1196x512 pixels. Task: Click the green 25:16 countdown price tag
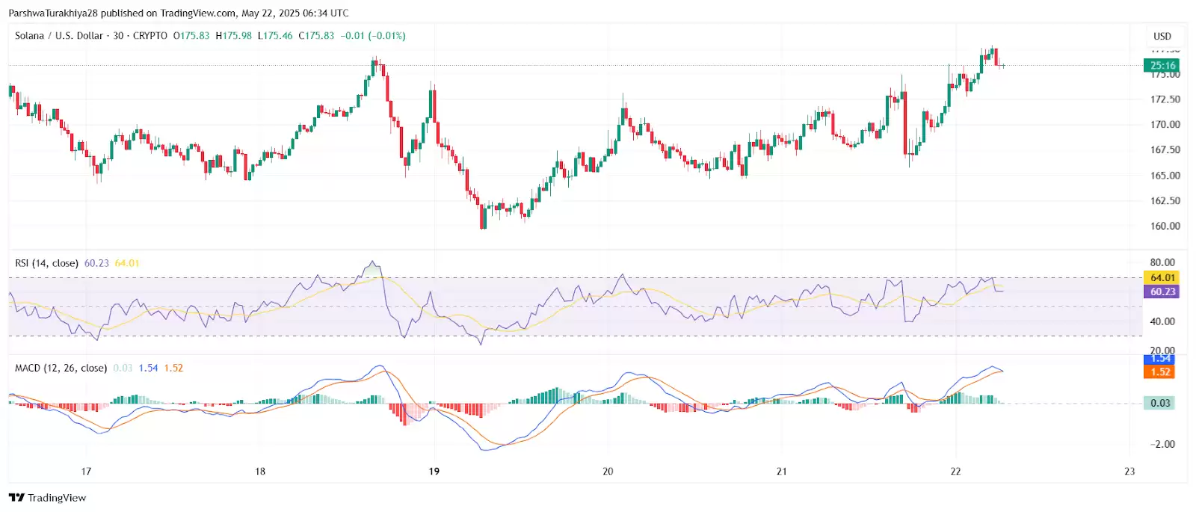1162,65
